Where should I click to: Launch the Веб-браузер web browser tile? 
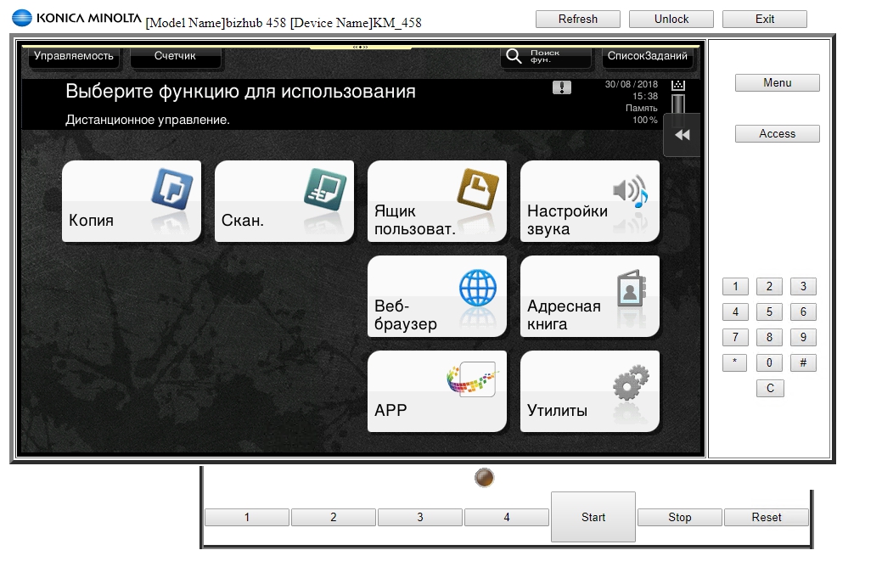pyautogui.click(x=437, y=296)
